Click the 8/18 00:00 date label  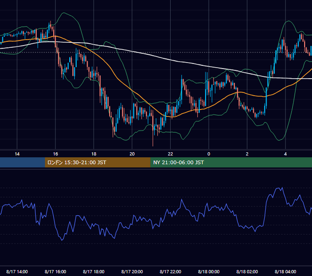click(209, 271)
